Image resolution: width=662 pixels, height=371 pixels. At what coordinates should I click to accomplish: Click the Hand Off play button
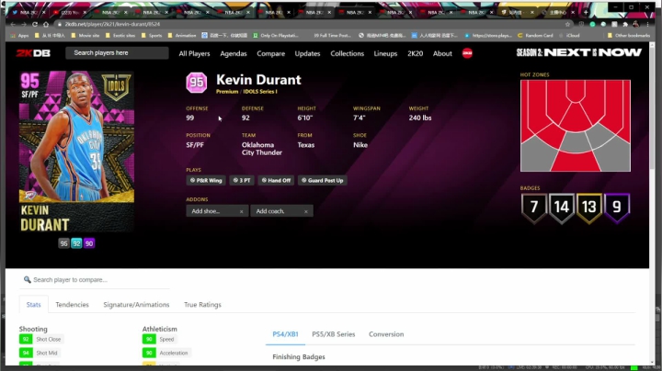[x=276, y=180]
